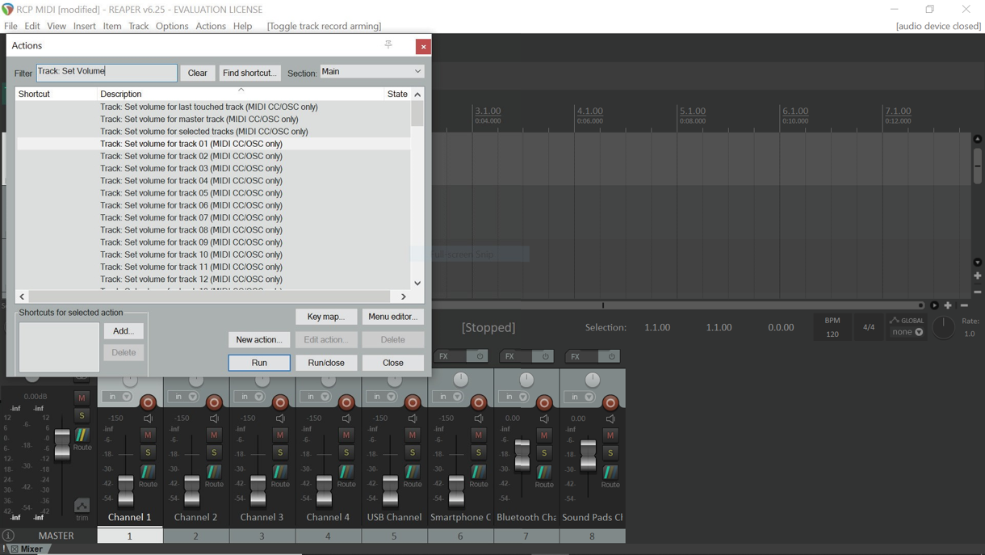The width and height of the screenshot is (985, 555).
Task: Toggle FX bypass power on Sound Pads
Action: [611, 356]
